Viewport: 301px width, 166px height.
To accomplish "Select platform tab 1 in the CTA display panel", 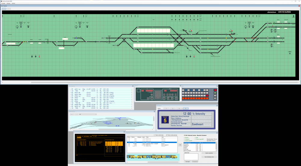I will pos(166,108).
